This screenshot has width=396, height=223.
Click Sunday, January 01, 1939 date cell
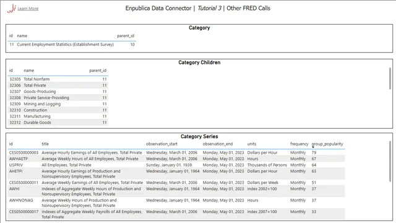[169, 165]
